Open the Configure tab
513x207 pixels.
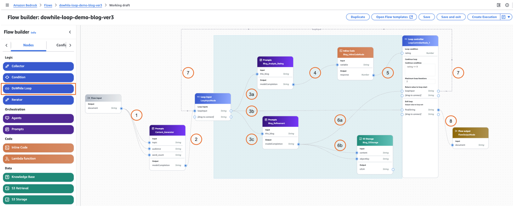point(61,45)
